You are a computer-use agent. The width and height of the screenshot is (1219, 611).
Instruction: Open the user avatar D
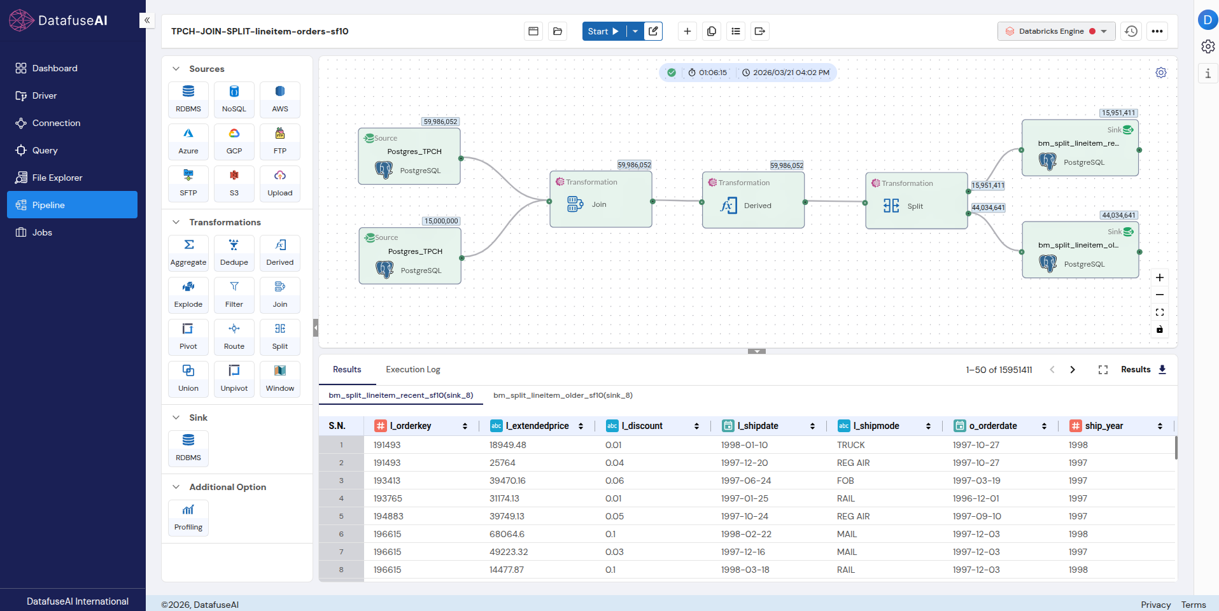1208,20
